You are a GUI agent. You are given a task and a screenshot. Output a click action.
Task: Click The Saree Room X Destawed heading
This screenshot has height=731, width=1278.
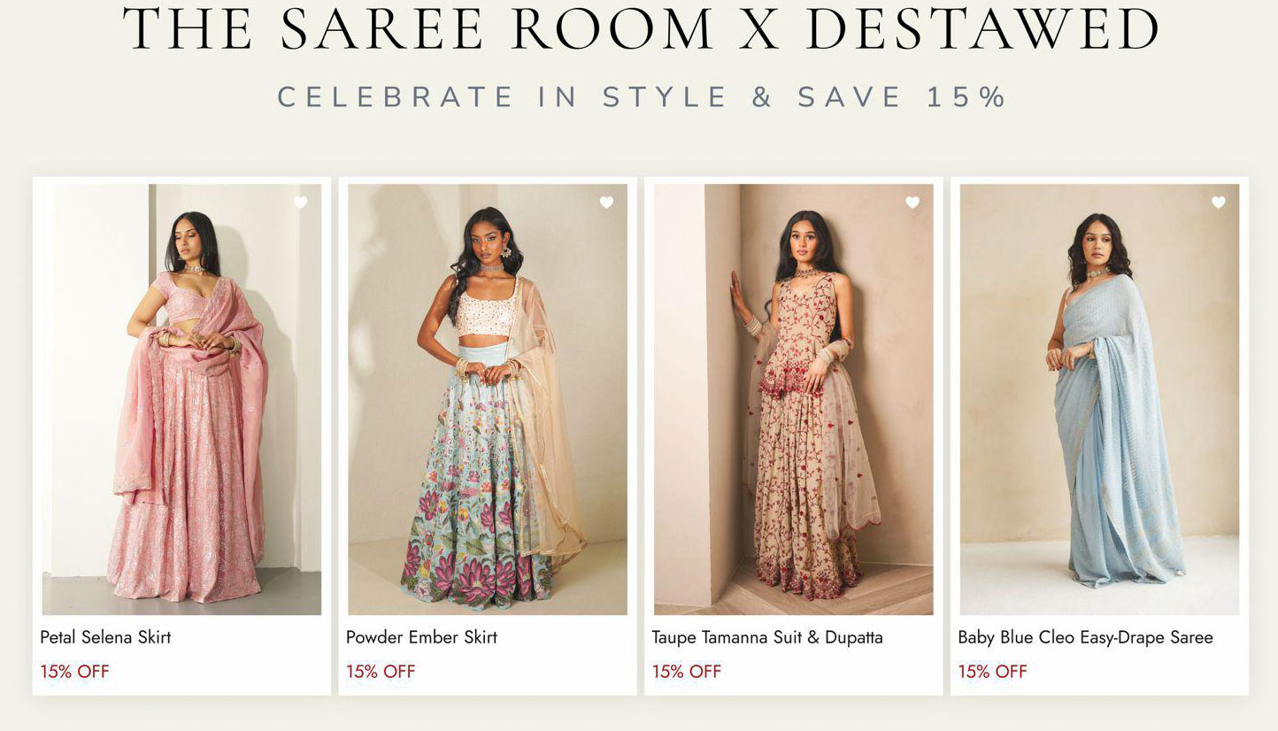pyautogui.click(x=642, y=29)
